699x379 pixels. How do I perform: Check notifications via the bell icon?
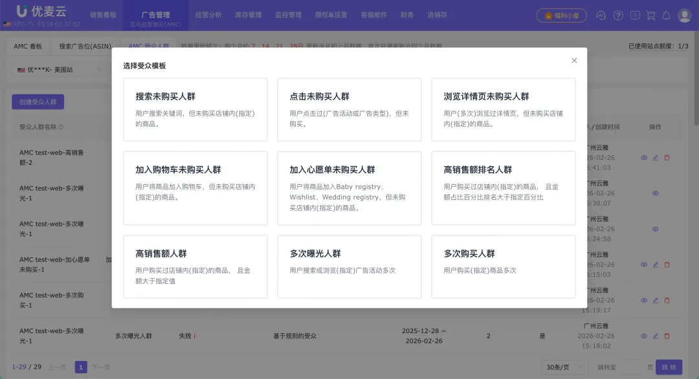tap(667, 15)
